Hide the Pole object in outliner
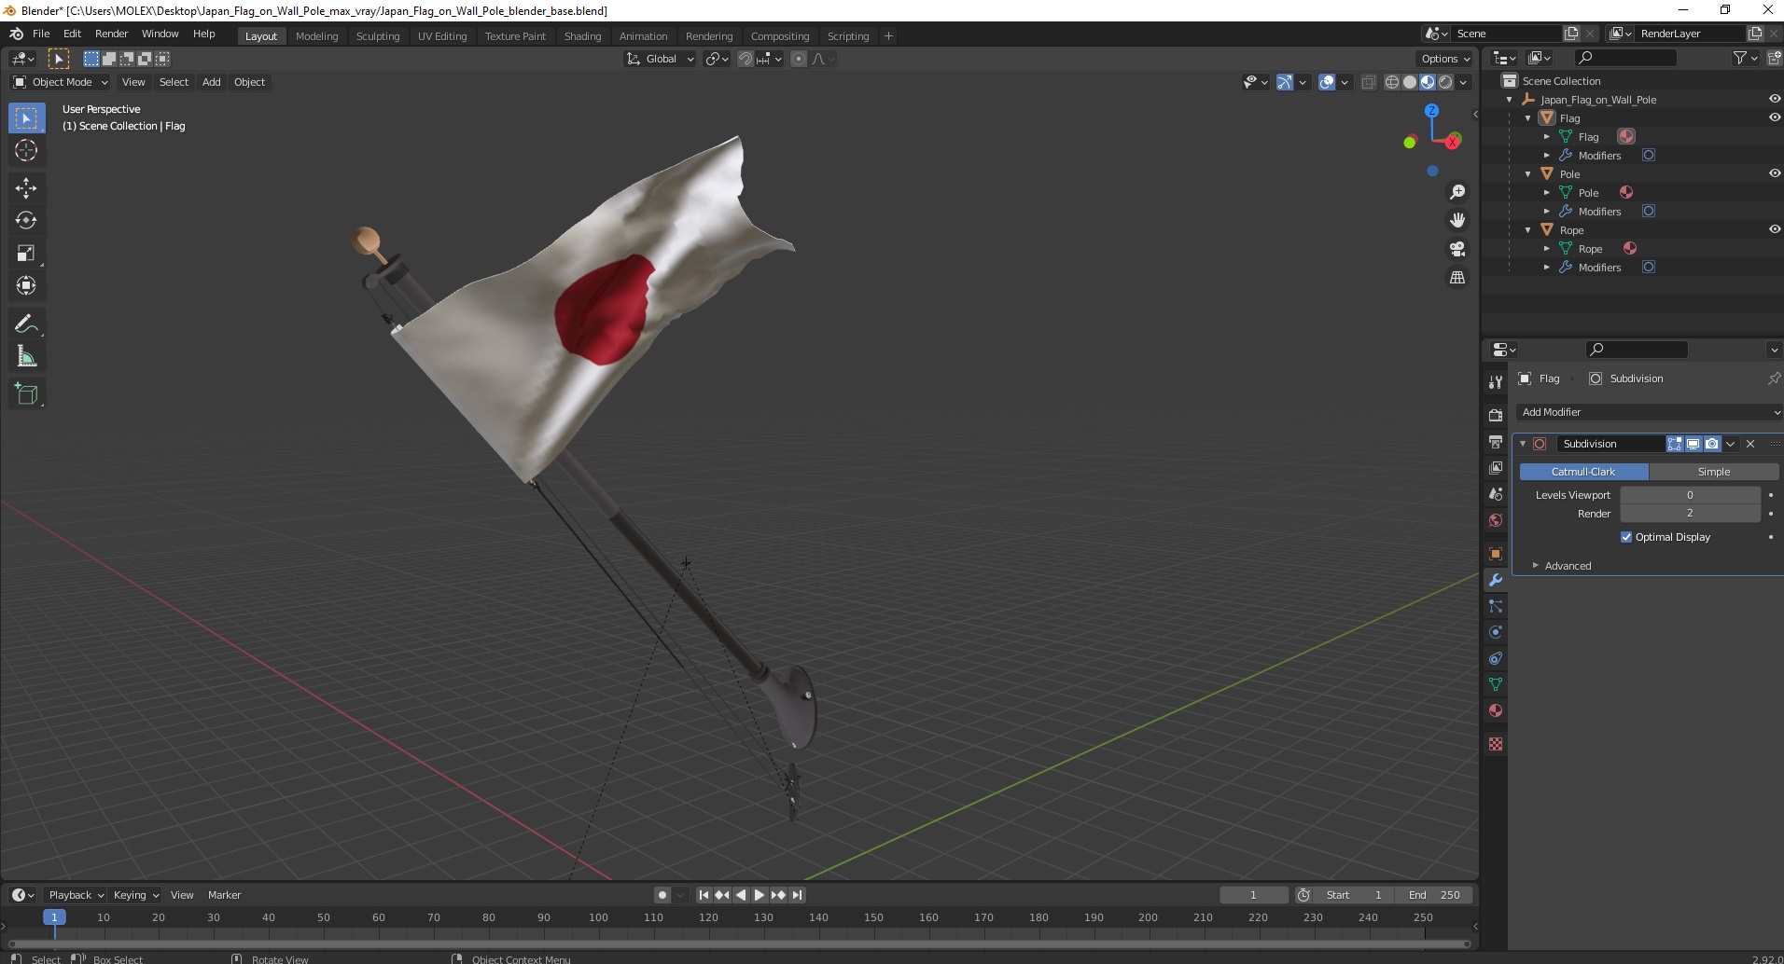 [1774, 173]
